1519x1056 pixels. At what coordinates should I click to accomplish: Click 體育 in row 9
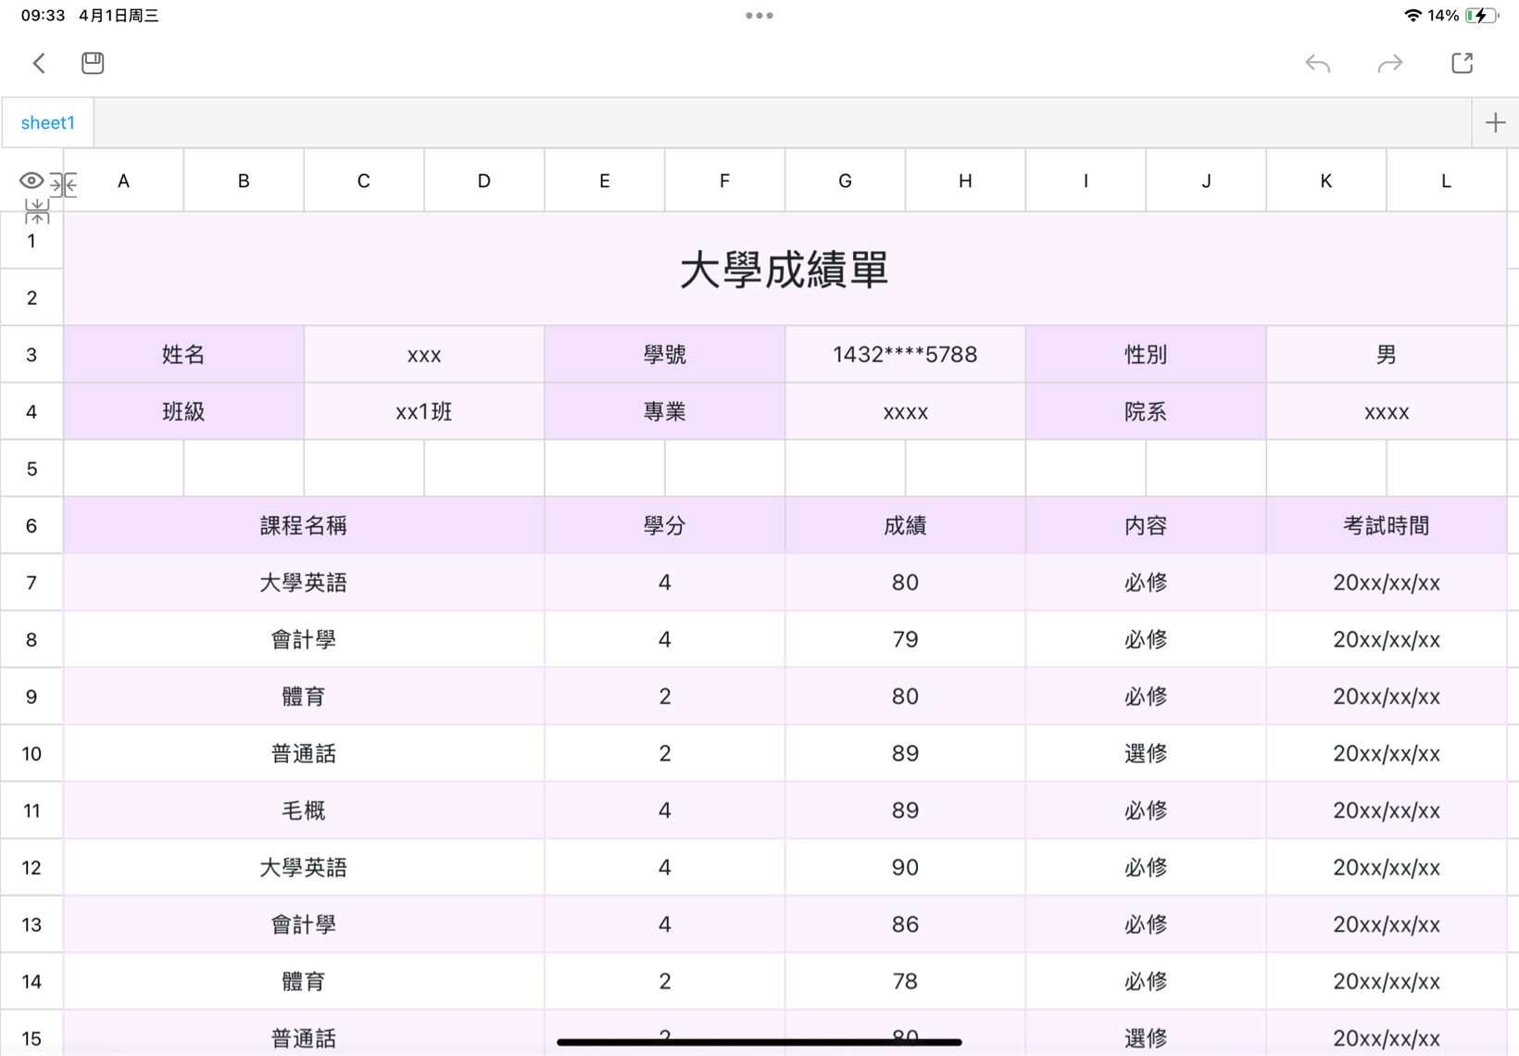coord(304,696)
